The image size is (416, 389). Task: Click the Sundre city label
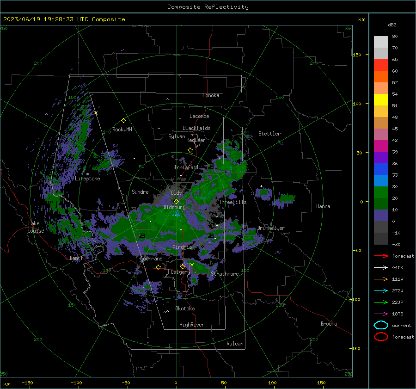point(140,191)
